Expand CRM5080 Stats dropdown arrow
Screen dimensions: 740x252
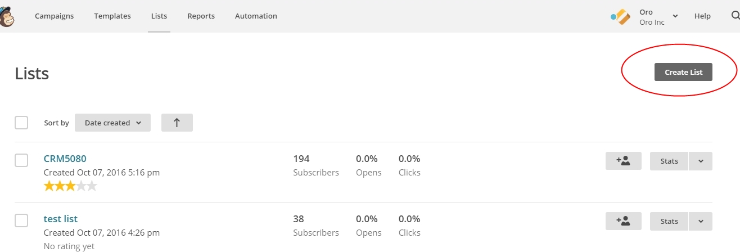click(x=701, y=161)
